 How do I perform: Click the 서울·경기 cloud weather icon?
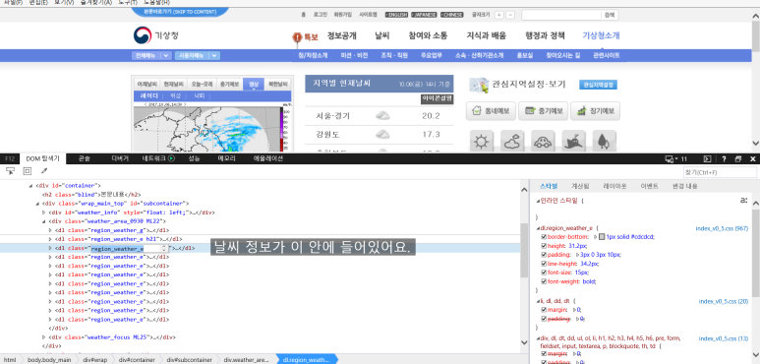coord(382,116)
